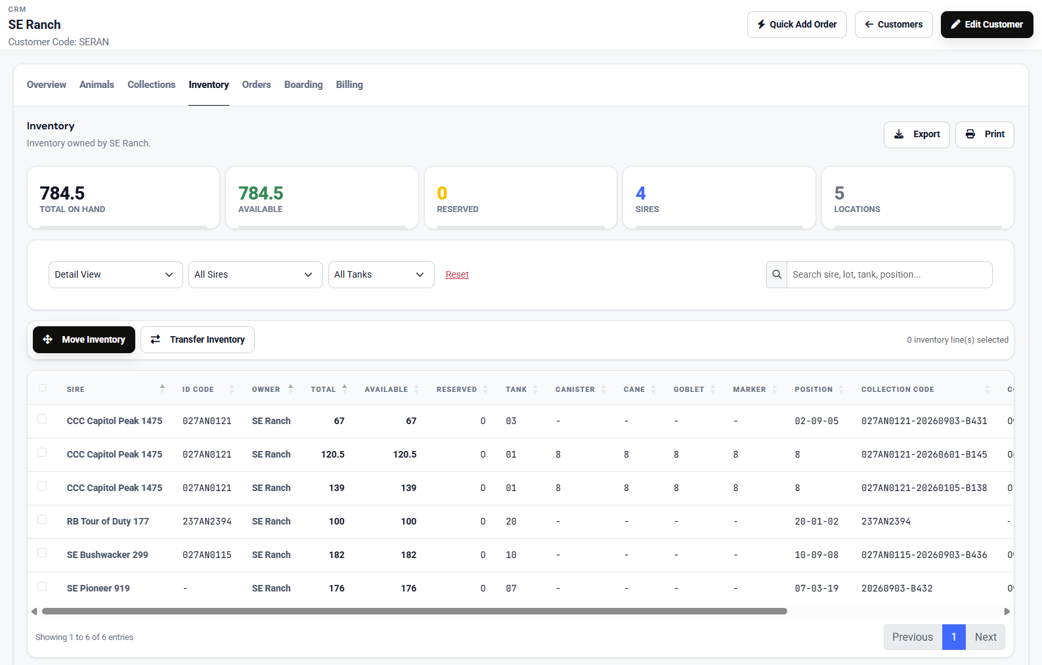This screenshot has height=665, width=1042.
Task: Check the row with total 67
Action: click(43, 419)
